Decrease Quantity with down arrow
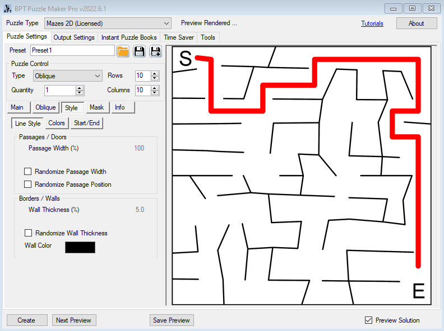The width and height of the screenshot is (444, 331). pos(80,93)
